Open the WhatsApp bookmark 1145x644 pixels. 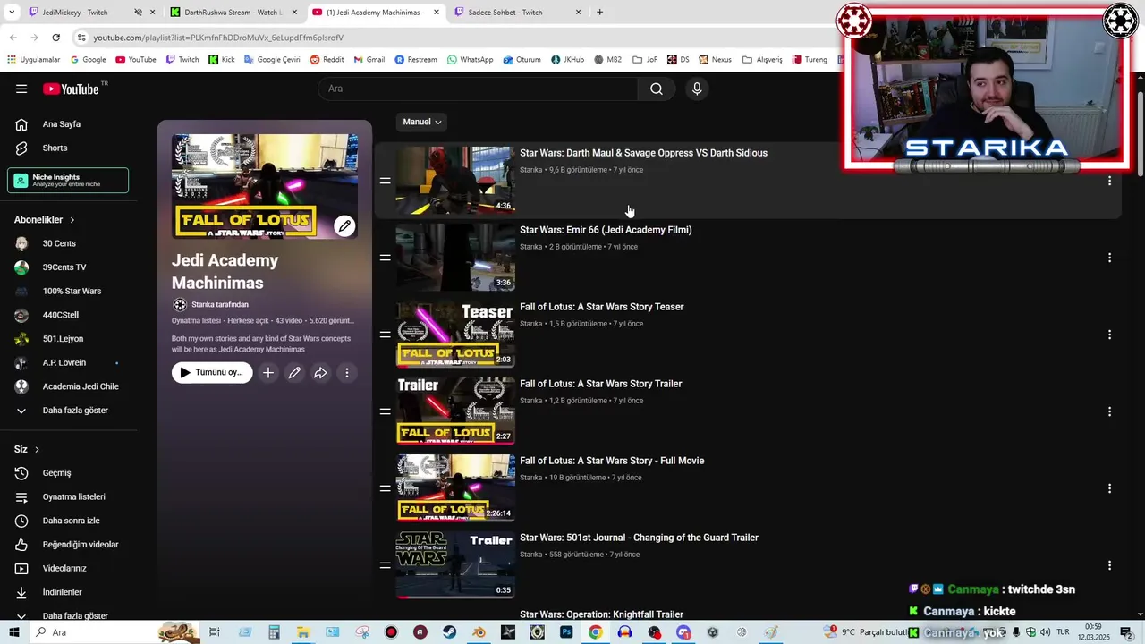(x=470, y=60)
